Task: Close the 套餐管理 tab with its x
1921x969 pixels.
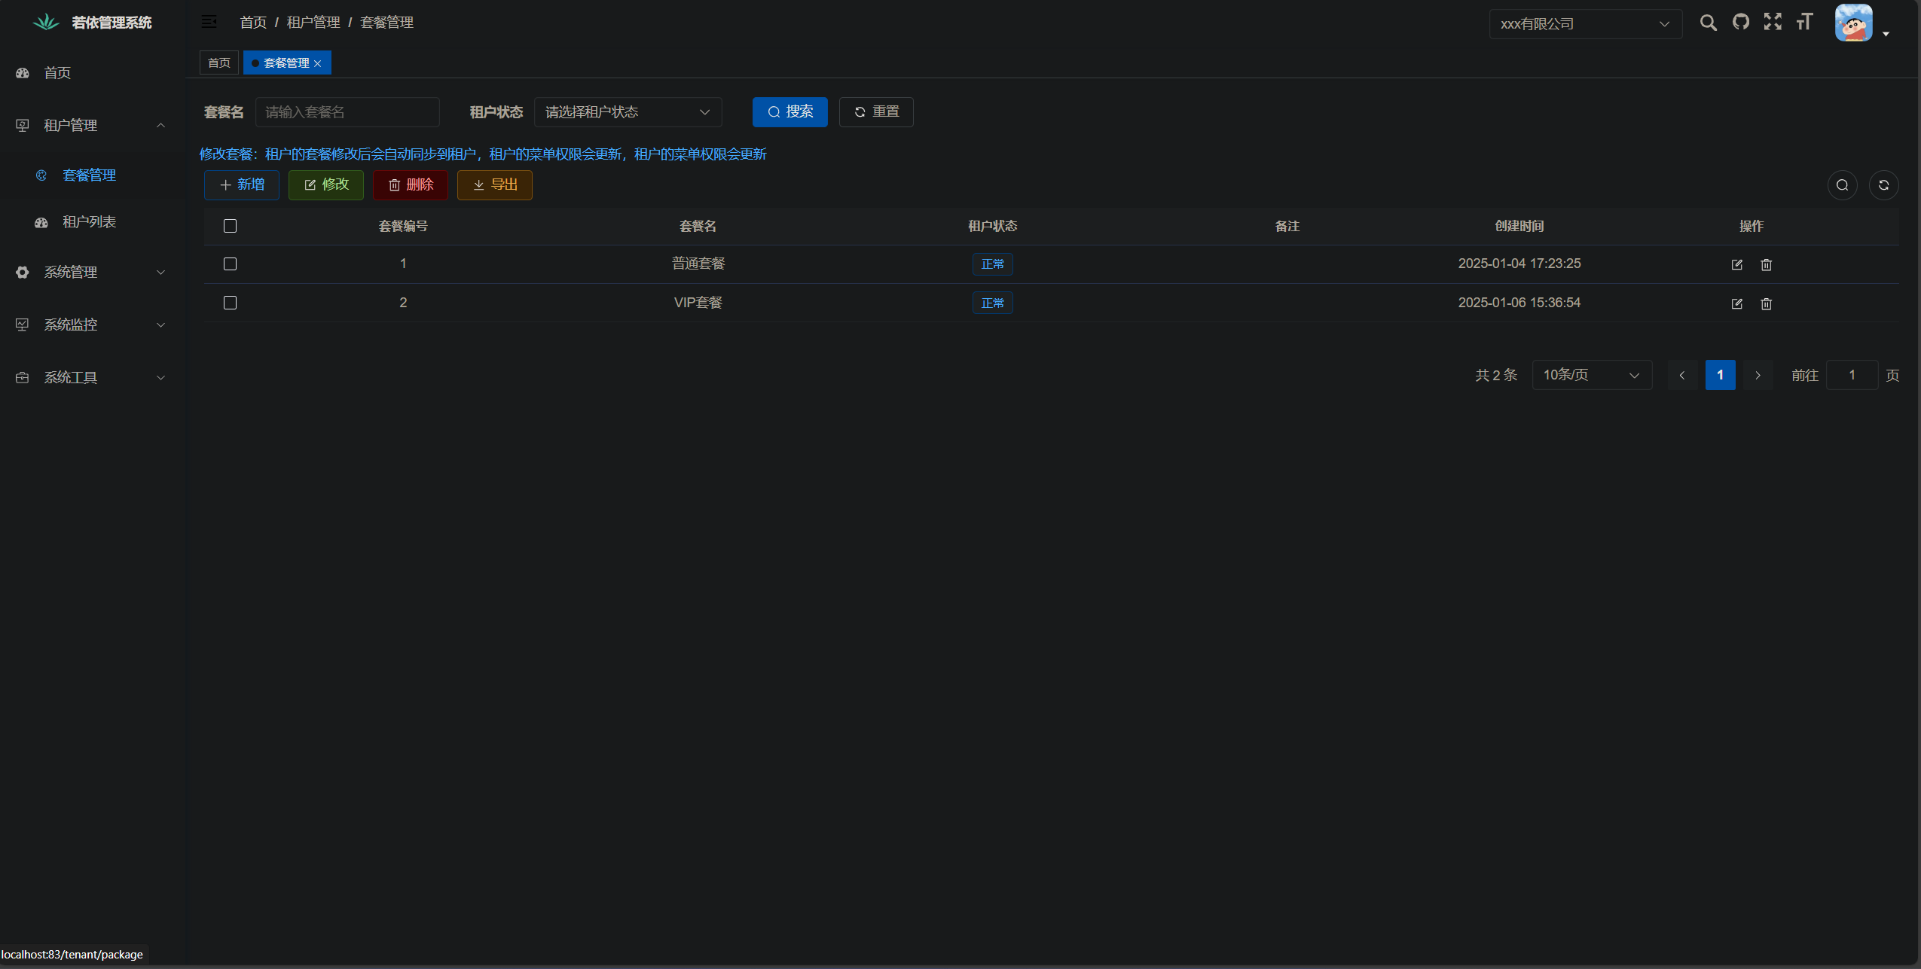Action: pos(318,63)
